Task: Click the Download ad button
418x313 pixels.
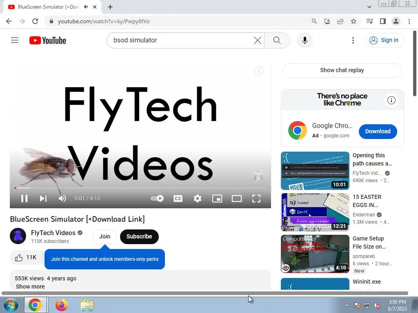Action: tap(378, 132)
